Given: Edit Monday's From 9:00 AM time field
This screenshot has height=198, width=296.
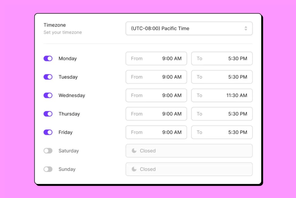Looking at the screenshot, I should [x=156, y=58].
